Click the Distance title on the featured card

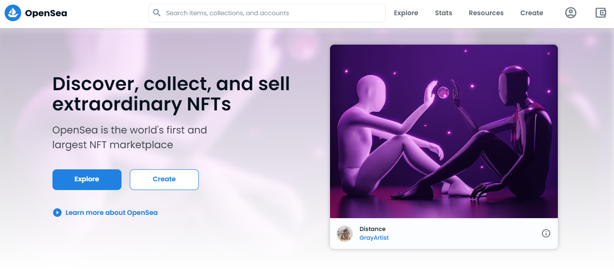pyautogui.click(x=372, y=229)
